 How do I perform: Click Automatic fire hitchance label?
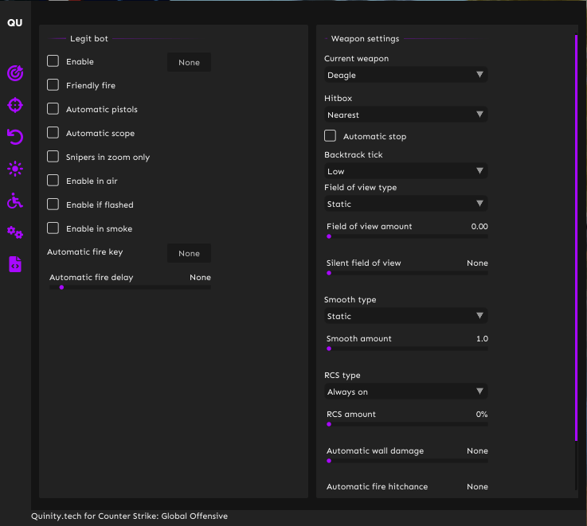click(x=377, y=486)
